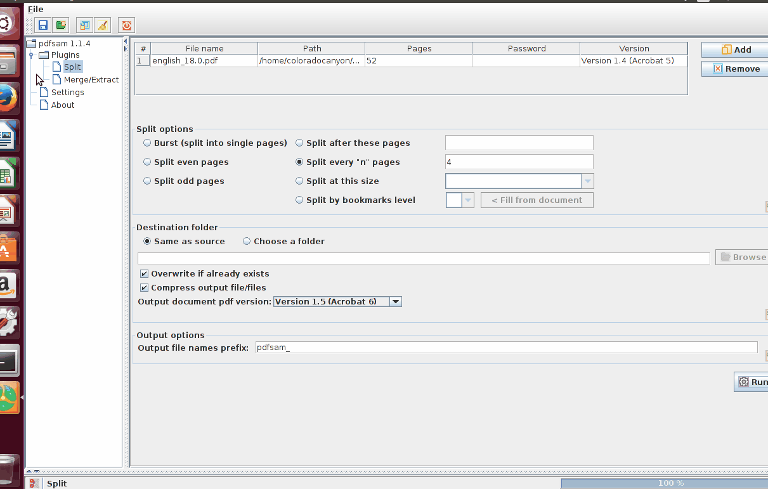The image size is (768, 489).
Task: Click the Clear log broom icon
Action: [103, 25]
